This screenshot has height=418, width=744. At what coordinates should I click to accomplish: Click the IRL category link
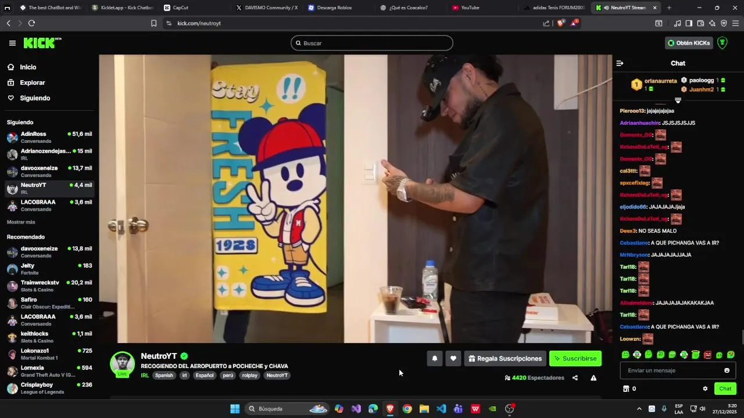pos(145,376)
